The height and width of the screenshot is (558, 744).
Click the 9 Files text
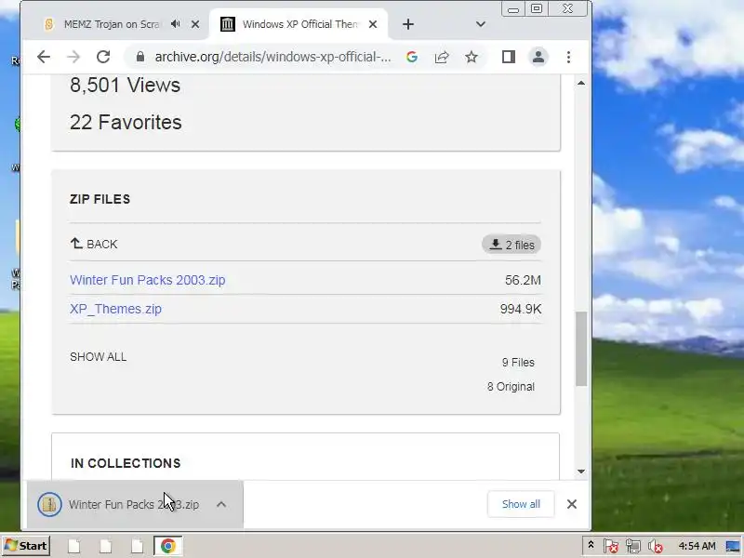coord(518,363)
